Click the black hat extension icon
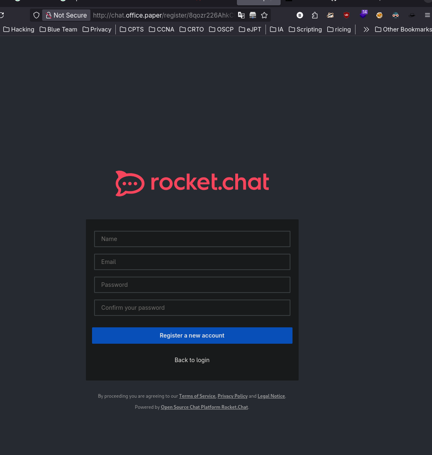 pyautogui.click(x=412, y=15)
